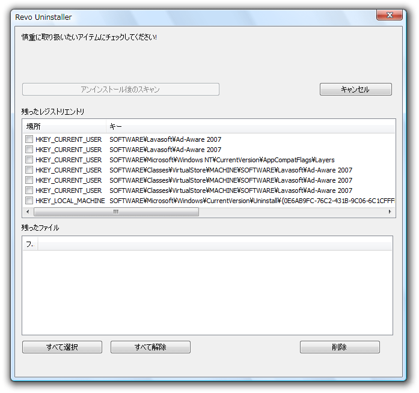Click the キャンセル button
Image resolution: width=419 pixels, height=393 pixels.
[x=356, y=89]
